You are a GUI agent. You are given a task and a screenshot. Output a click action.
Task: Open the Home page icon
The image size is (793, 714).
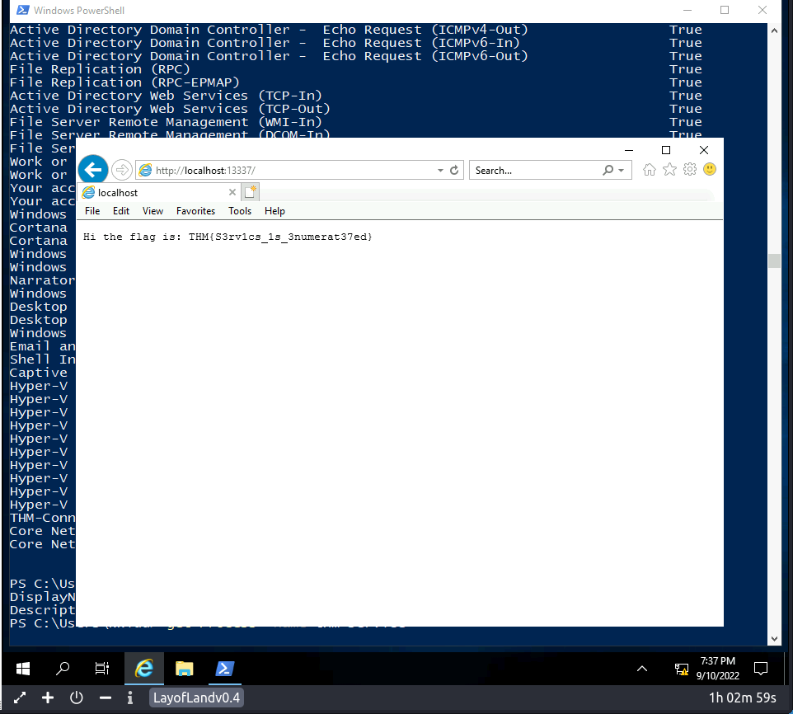point(650,170)
